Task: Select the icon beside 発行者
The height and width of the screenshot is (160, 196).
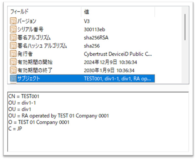Action: (13, 54)
